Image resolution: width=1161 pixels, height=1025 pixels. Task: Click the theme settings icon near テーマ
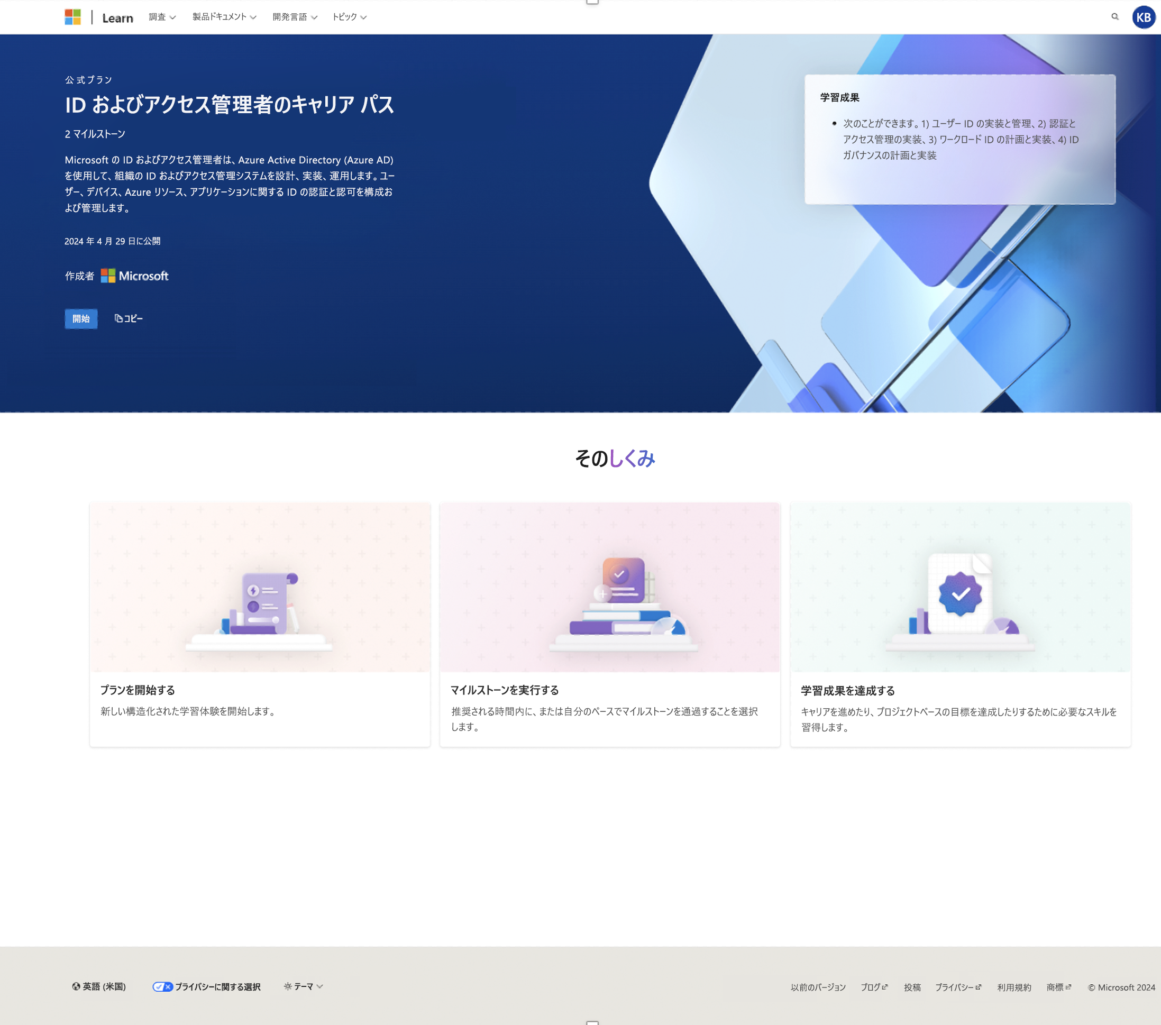(x=287, y=986)
